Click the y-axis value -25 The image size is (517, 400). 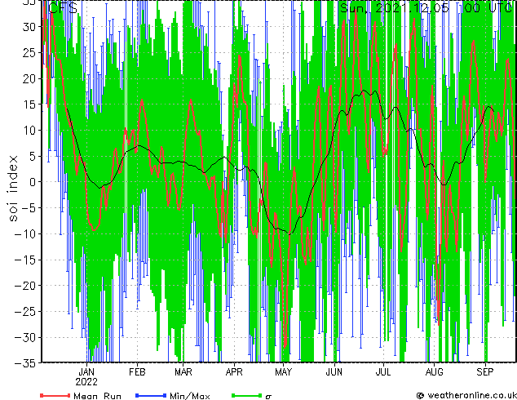coord(25,312)
